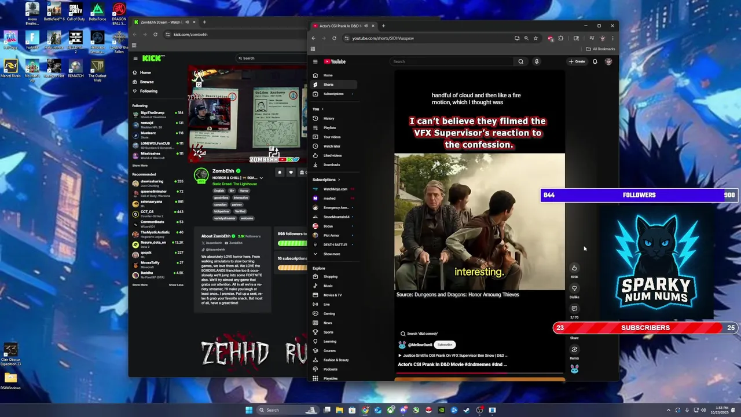Open DEATH BATTLE! subscription channel
The height and width of the screenshot is (417, 741).
pyautogui.click(x=333, y=244)
